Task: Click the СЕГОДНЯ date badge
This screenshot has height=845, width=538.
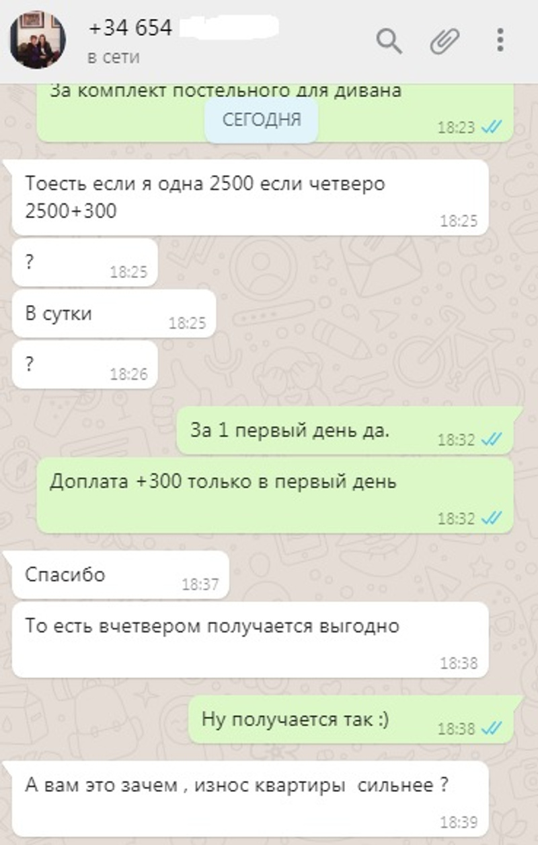Action: coord(262,121)
